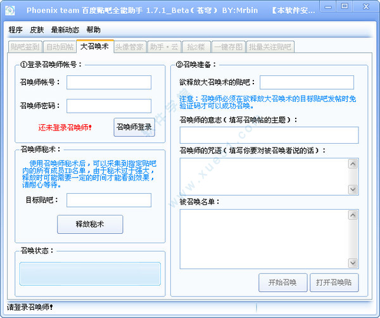This screenshot has height=318, width=380.
Task: Focus the 召唤师密码 input field
Action: tap(109, 106)
